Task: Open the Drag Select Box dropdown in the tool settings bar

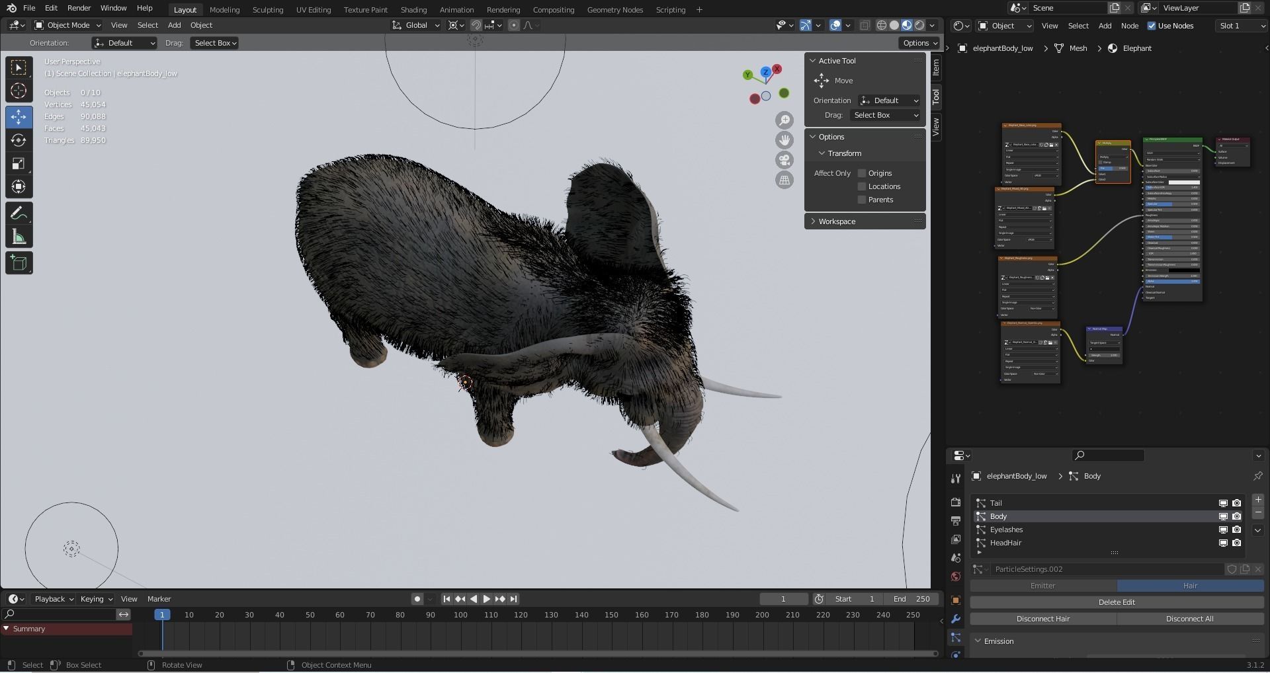Action: click(x=215, y=43)
